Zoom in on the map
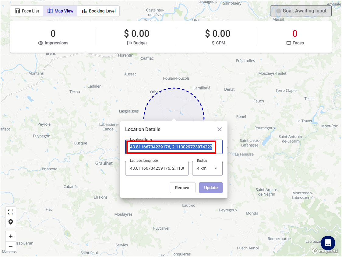342x257 pixels. coord(11,236)
